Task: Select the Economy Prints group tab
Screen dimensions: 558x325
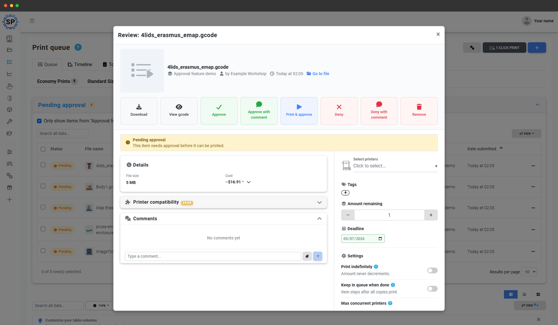Action: coord(57,81)
